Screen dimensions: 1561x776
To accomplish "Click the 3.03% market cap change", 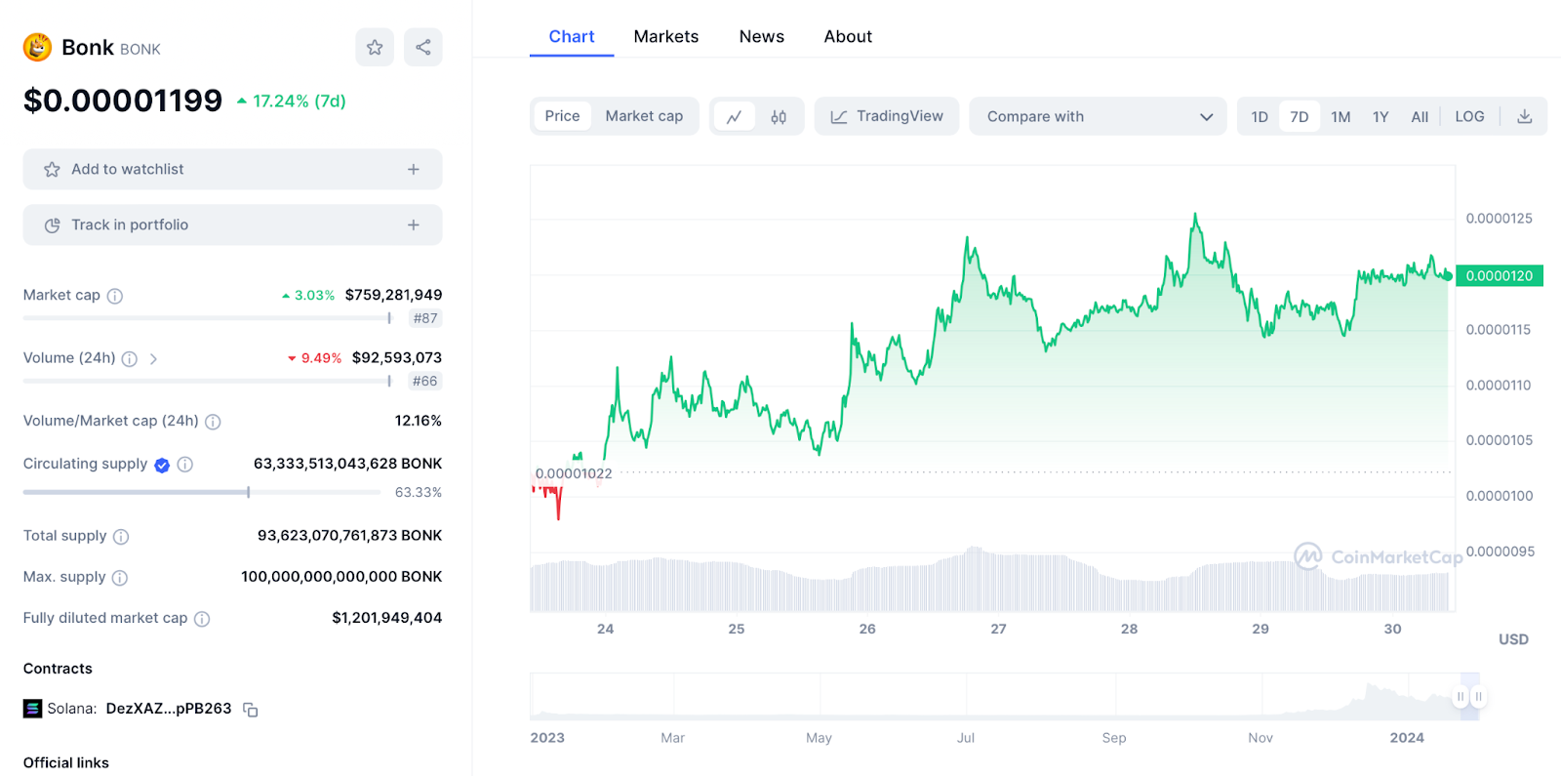I will tap(308, 295).
